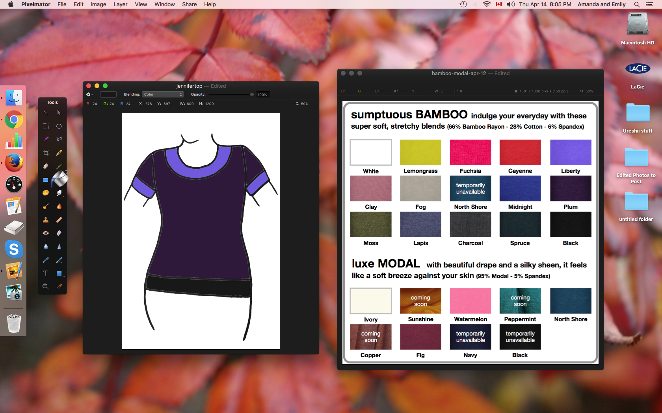
Task: Select the Ureshii stuff desktop folder
Action: click(x=638, y=118)
